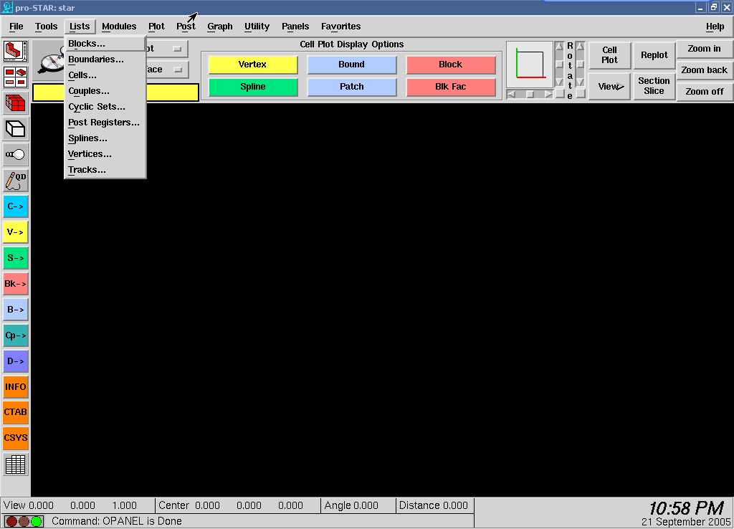The height and width of the screenshot is (529, 734).
Task: Select the wireframe cube icon
Action: [16, 128]
